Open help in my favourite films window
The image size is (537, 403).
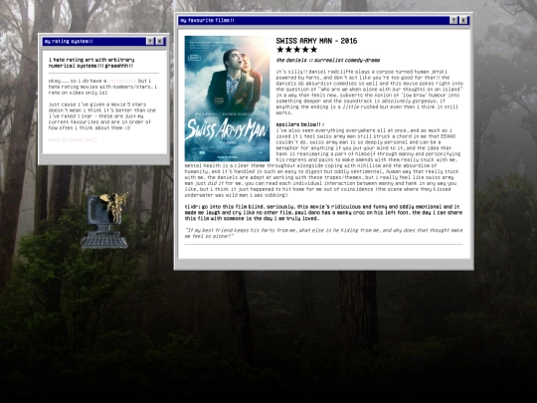[x=453, y=20]
